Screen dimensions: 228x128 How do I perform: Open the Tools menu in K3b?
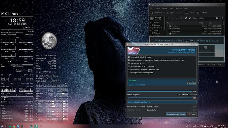point(171,8)
